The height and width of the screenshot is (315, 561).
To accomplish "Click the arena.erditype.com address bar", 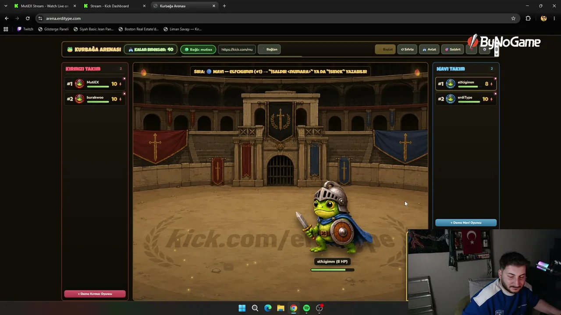I will click(276, 18).
